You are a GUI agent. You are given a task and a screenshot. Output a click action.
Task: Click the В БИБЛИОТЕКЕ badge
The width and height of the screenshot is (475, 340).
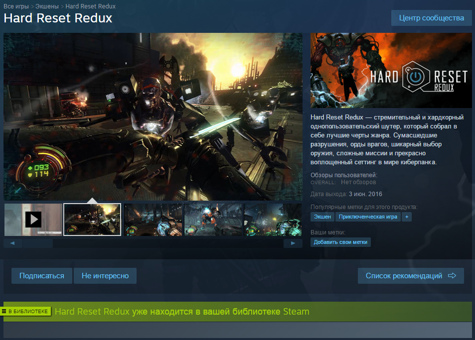[25, 311]
